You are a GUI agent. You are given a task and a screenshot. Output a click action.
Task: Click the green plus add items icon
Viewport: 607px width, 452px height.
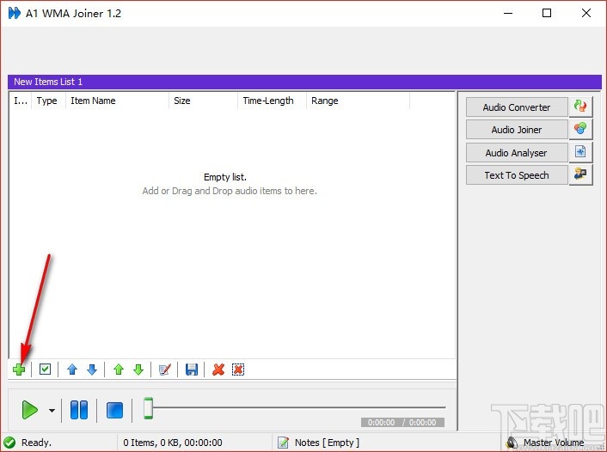click(19, 370)
